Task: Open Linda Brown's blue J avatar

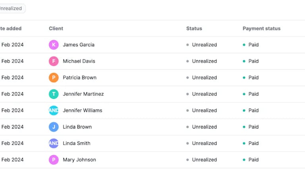Action: tap(54, 127)
